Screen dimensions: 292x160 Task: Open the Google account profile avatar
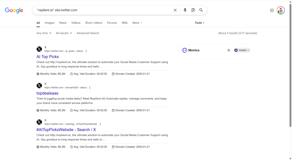click(281, 11)
